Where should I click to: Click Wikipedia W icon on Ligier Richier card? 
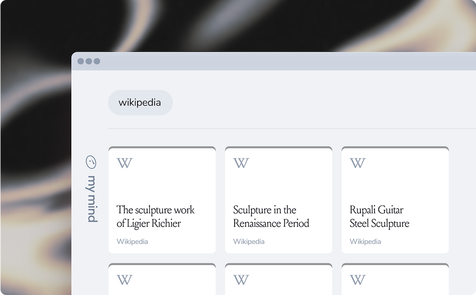pos(124,163)
